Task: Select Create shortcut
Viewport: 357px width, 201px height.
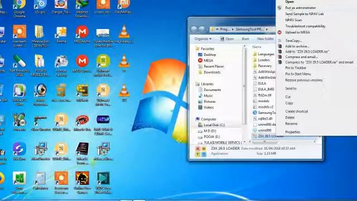Action: click(296, 112)
